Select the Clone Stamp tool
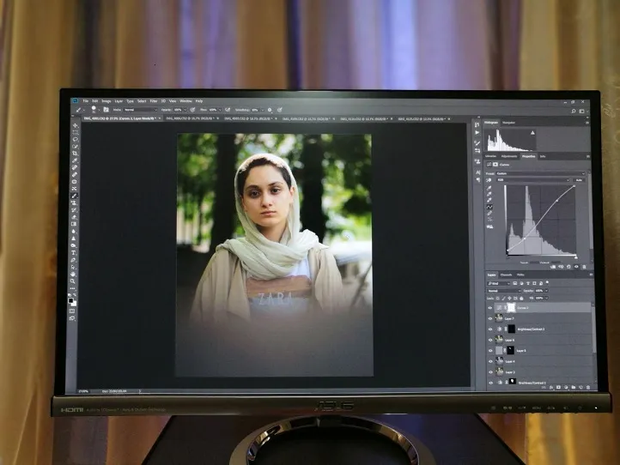This screenshot has width=620, height=465. (74, 202)
